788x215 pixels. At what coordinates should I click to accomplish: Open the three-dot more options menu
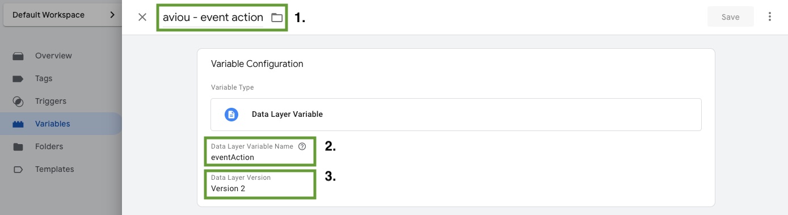(x=770, y=17)
